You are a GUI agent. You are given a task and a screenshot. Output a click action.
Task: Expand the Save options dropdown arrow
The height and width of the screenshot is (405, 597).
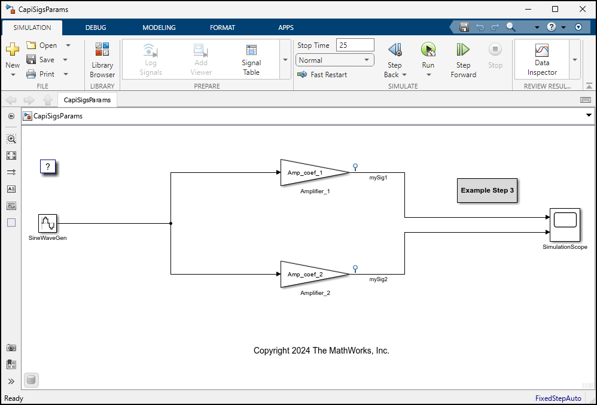click(65, 60)
